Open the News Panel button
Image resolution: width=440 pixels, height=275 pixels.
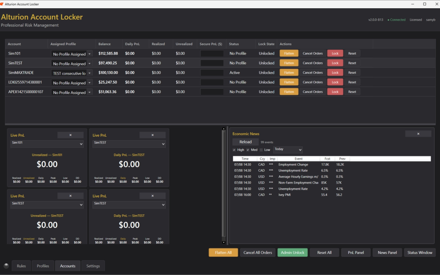pyautogui.click(x=387, y=252)
